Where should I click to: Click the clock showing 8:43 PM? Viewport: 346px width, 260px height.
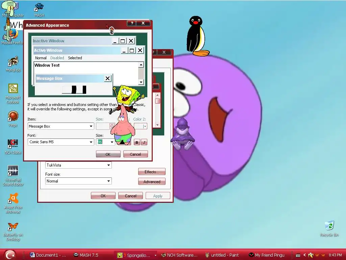335,255
